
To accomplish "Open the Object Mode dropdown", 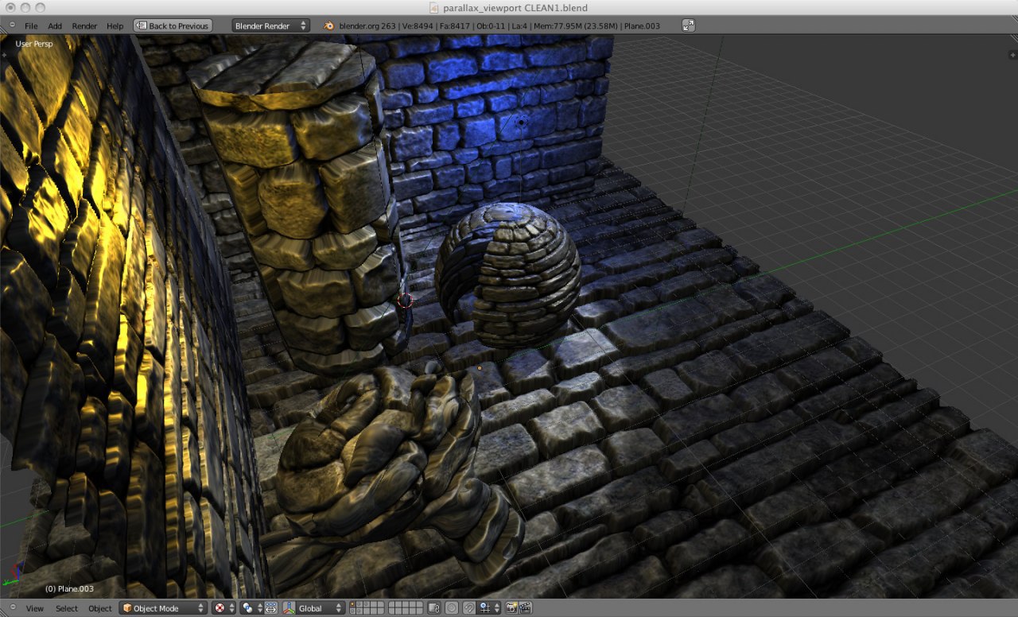I will coord(163,608).
